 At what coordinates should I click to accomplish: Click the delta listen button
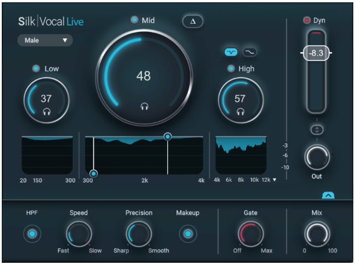(193, 21)
